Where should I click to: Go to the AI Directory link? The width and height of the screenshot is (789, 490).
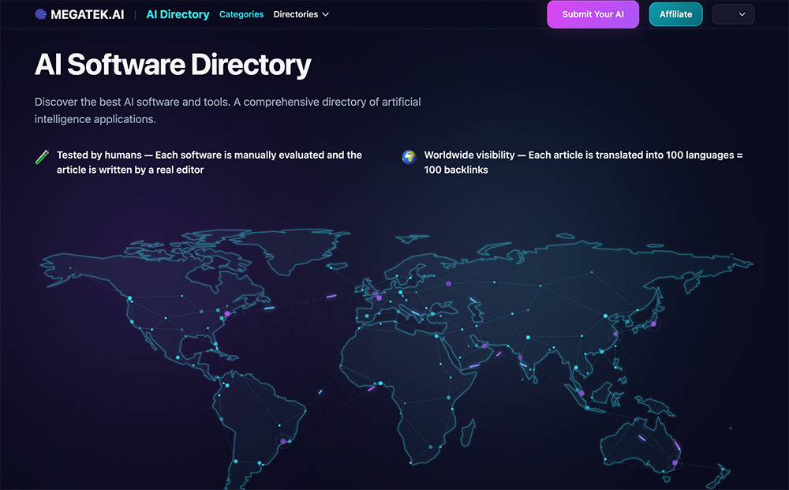pos(178,14)
